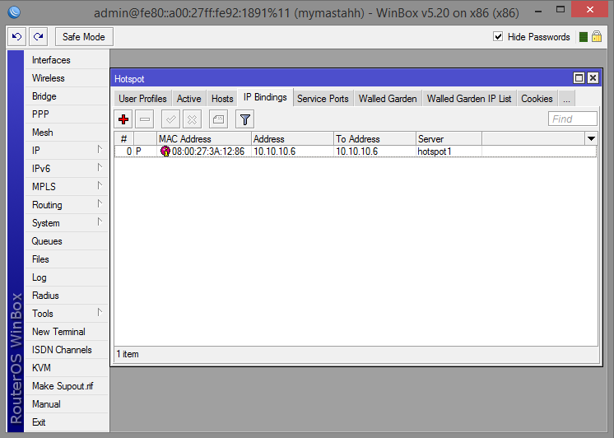
Task: Maximize the Hotspot inner window
Action: (x=579, y=78)
